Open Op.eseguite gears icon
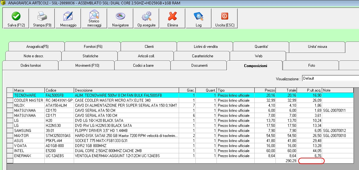This screenshot has height=170, width=359. (146, 16)
